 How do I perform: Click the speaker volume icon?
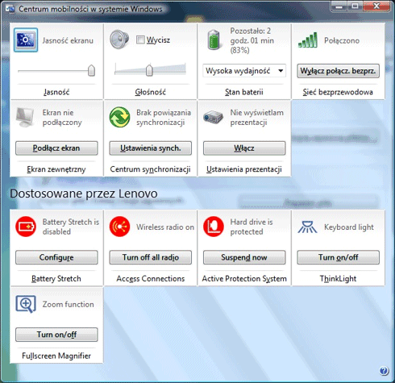click(x=119, y=40)
